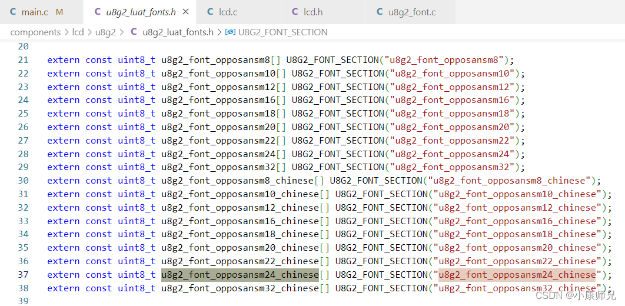
Task: Click line number 37 in the gutter
Action: point(24,275)
